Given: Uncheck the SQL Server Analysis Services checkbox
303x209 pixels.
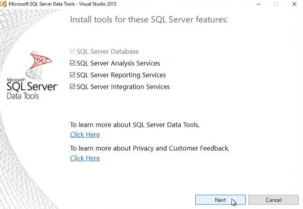Looking at the screenshot, I should 72,63.
